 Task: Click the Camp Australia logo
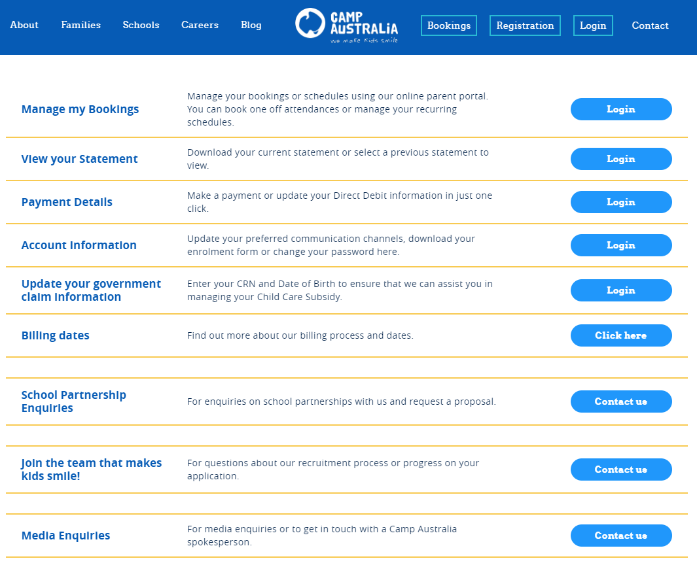(x=347, y=25)
